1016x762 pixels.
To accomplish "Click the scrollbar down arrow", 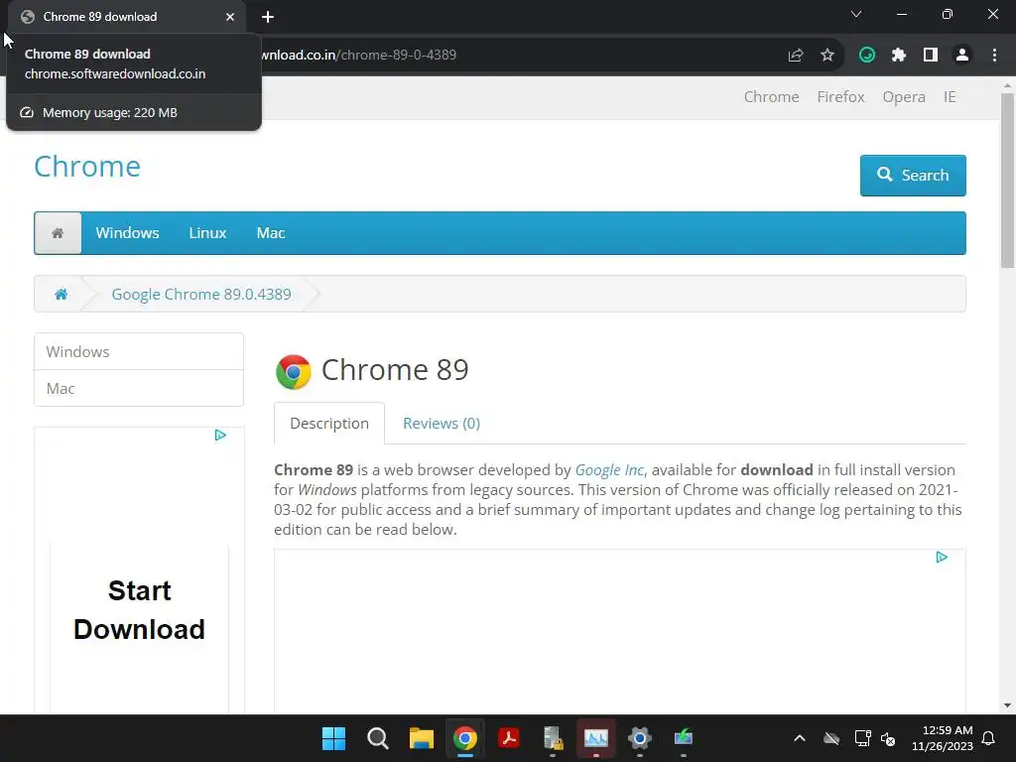I will click(1007, 705).
